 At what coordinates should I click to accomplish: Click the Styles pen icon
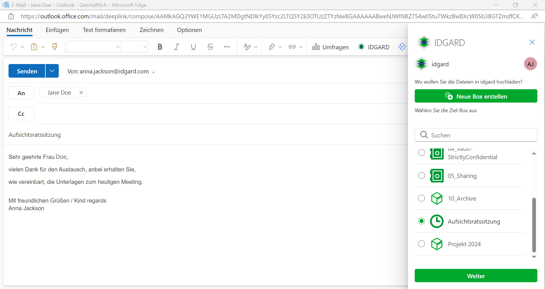[x=247, y=47]
